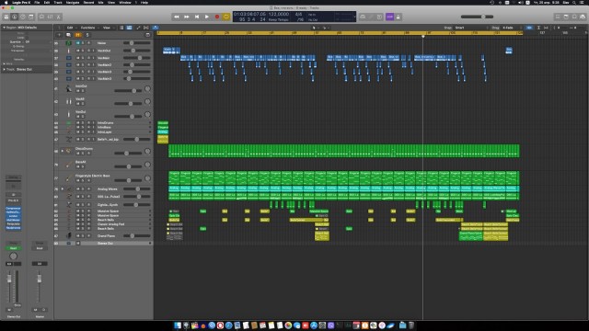589x331 pixels.
Task: Open tracks area Functions menu
Action: click(x=88, y=28)
